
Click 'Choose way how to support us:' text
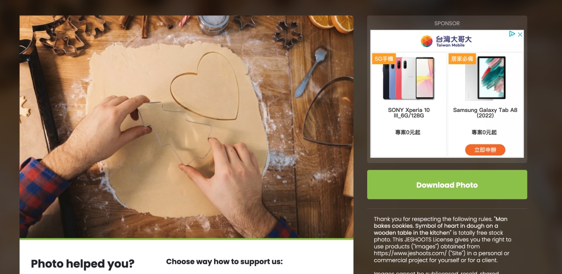tap(224, 261)
